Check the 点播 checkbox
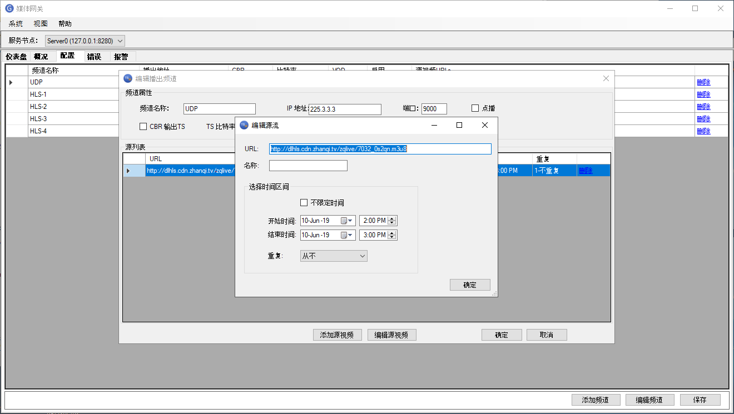734x414 pixels. (475, 108)
